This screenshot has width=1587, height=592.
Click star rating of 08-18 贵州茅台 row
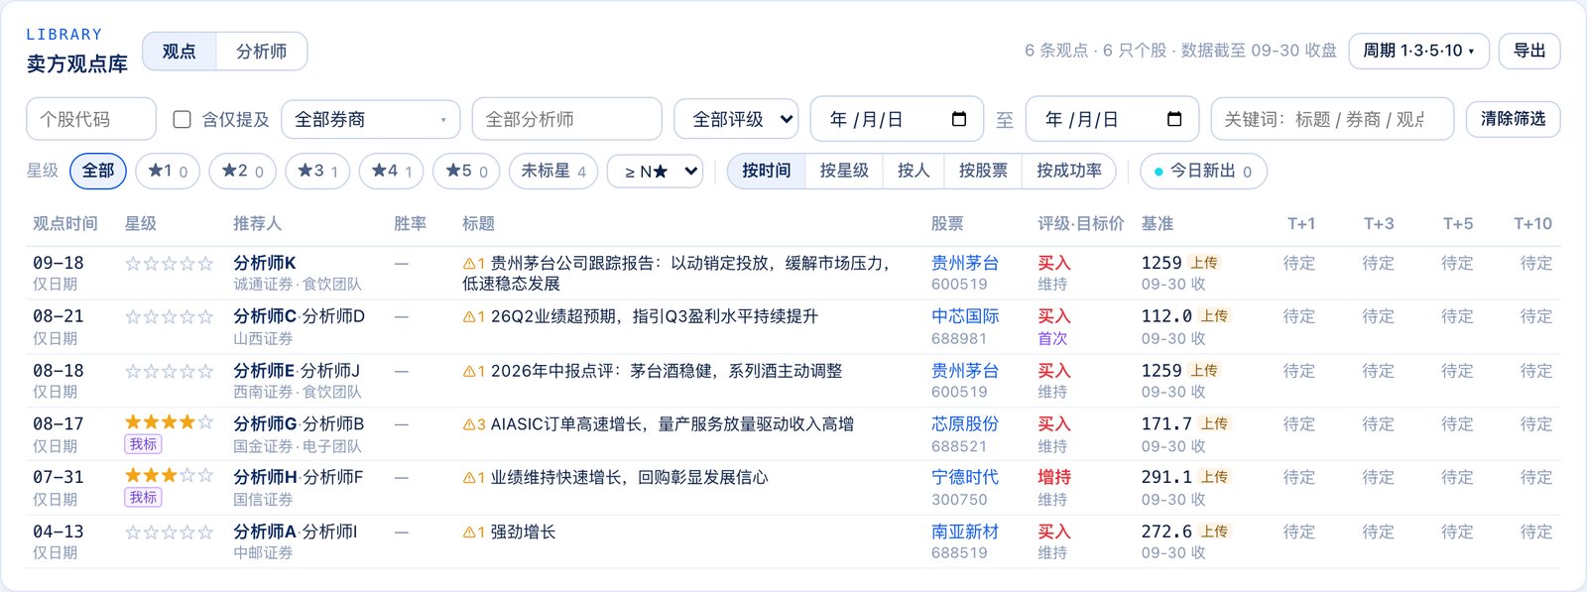pyautogui.click(x=170, y=372)
